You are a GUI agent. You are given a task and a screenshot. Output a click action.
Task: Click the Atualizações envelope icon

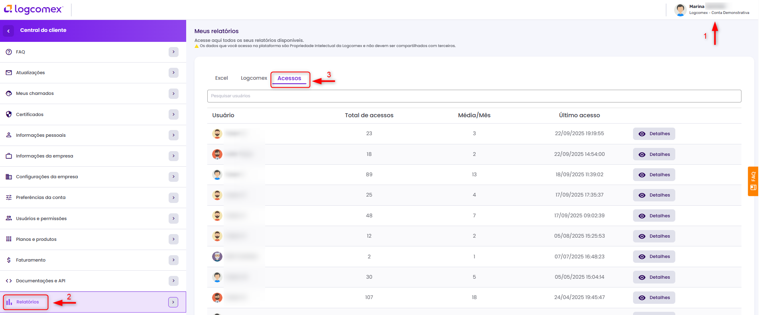(9, 73)
